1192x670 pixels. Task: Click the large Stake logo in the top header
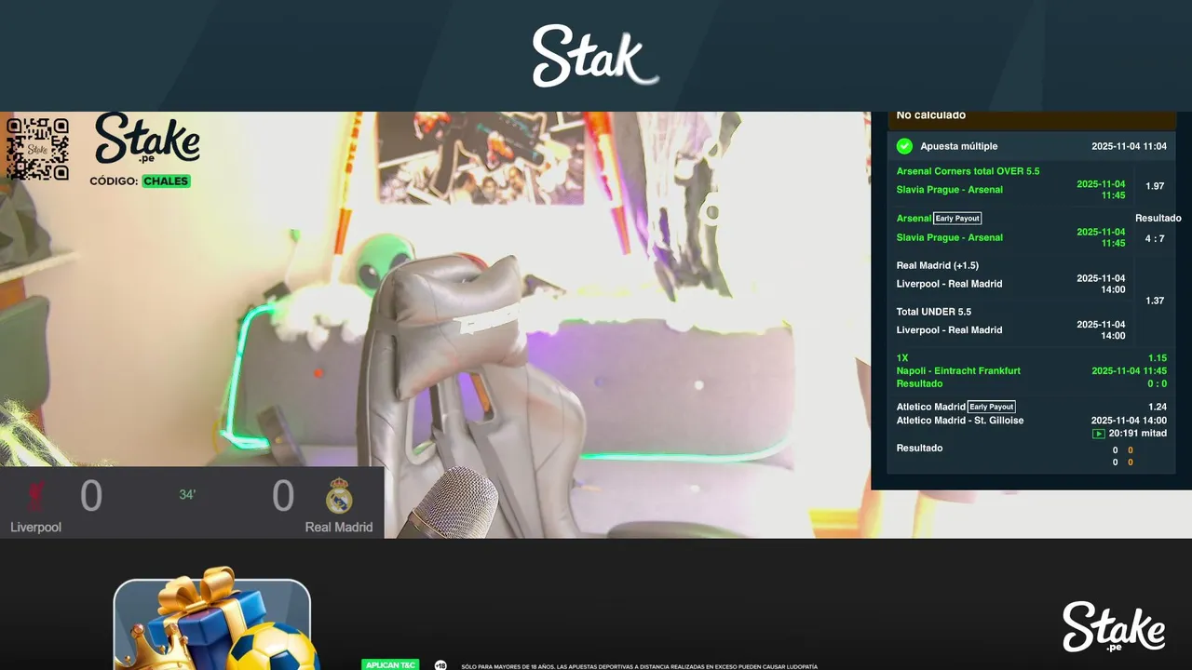pos(596,56)
